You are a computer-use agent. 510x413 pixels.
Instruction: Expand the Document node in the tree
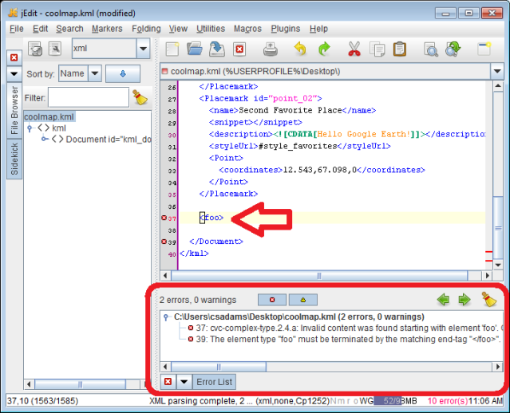44,139
